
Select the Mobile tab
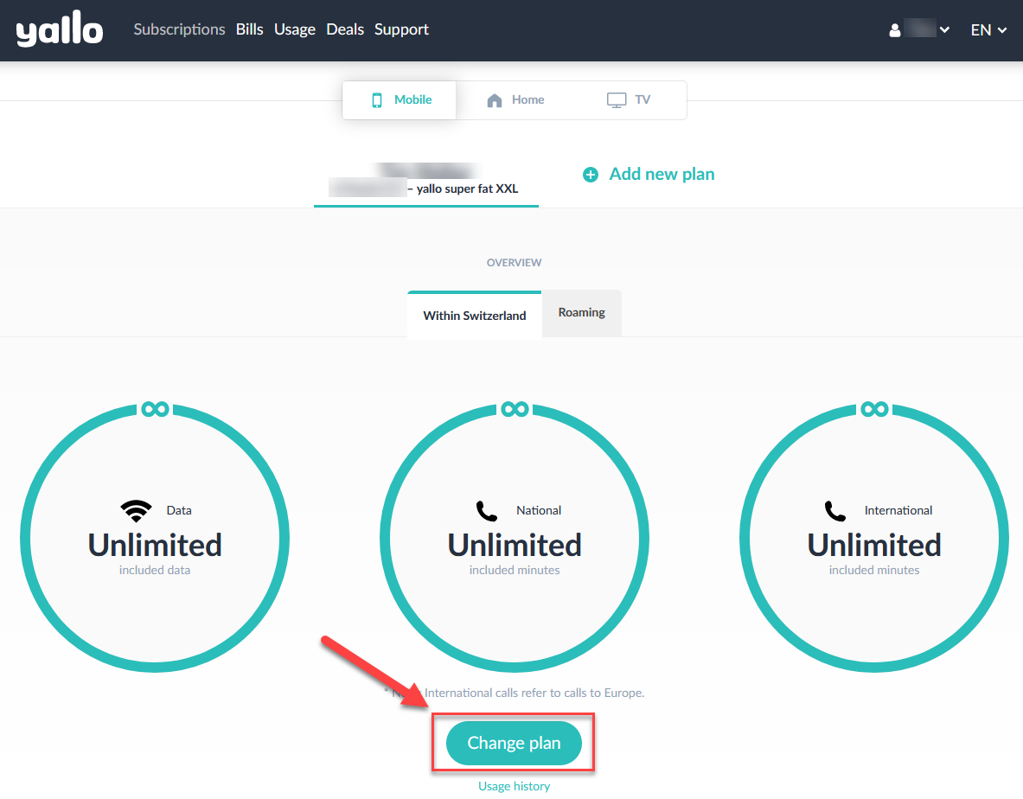(x=400, y=99)
